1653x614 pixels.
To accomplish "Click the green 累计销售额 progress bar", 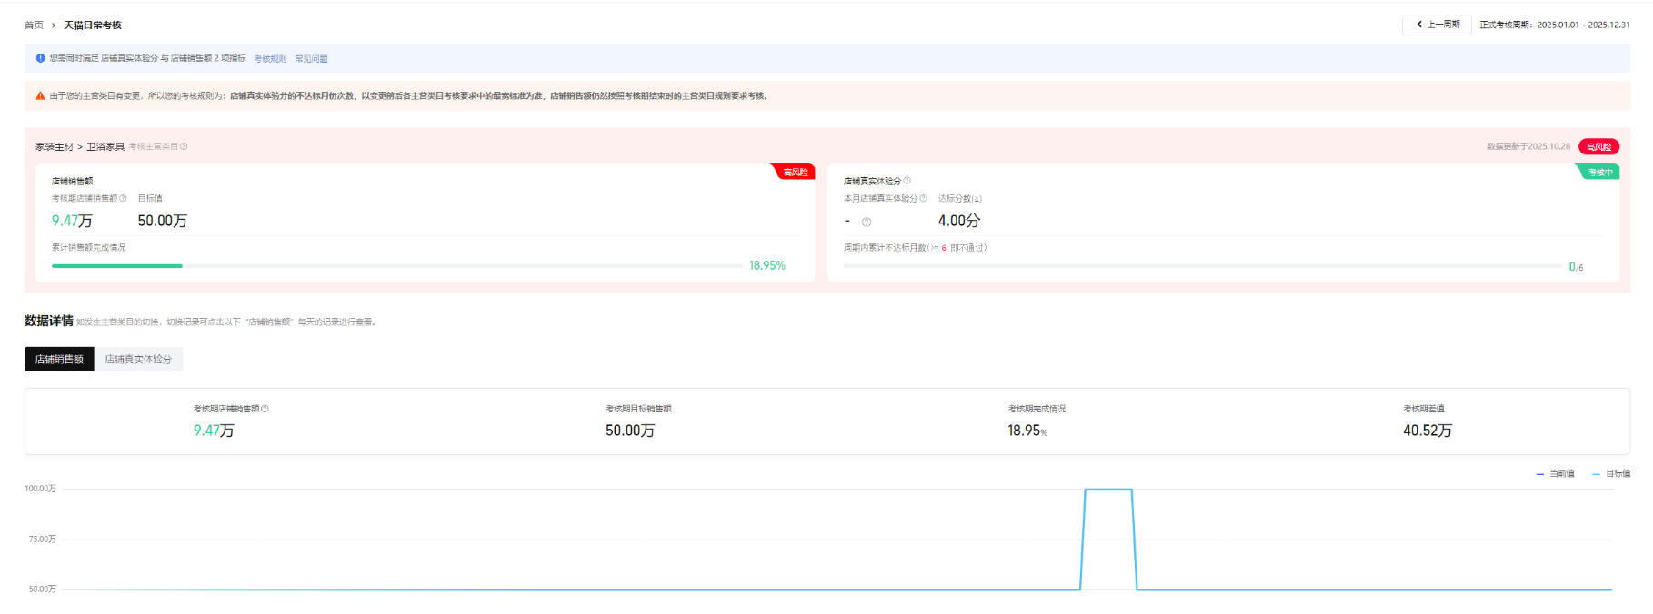I will click(117, 266).
